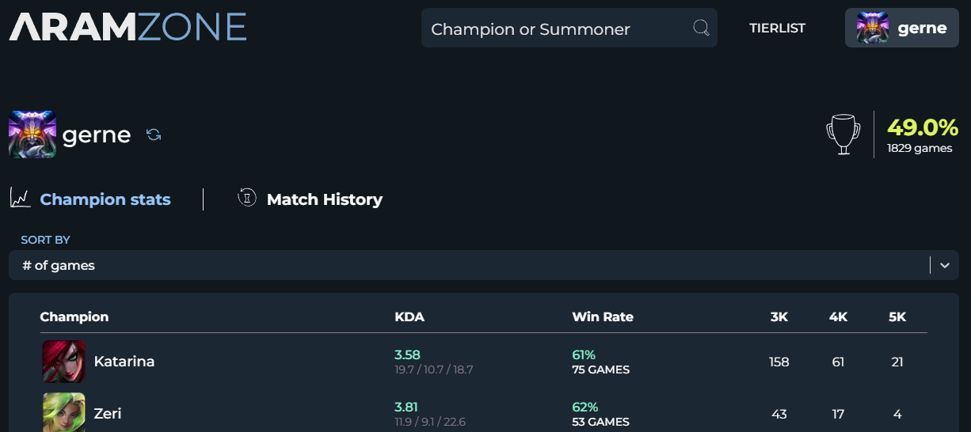Click the Zeri champion portrait
Image resolution: width=971 pixels, height=432 pixels.
[63, 412]
